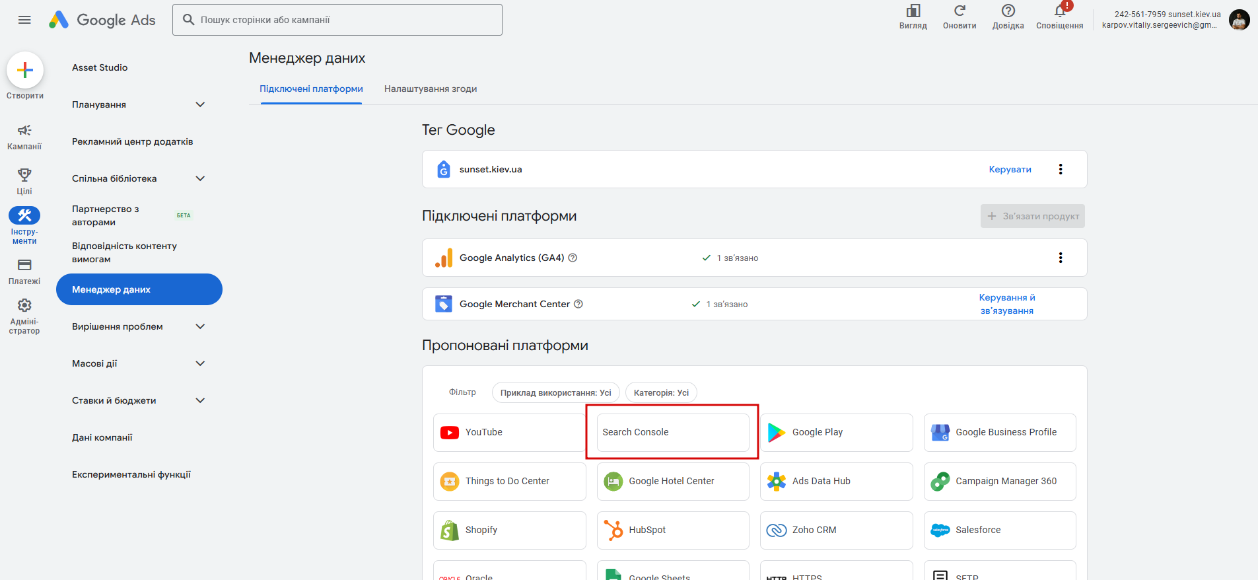Click the account info 242-561-7959 text
Viewport: 1258px width, 580px height.
[x=1168, y=15]
